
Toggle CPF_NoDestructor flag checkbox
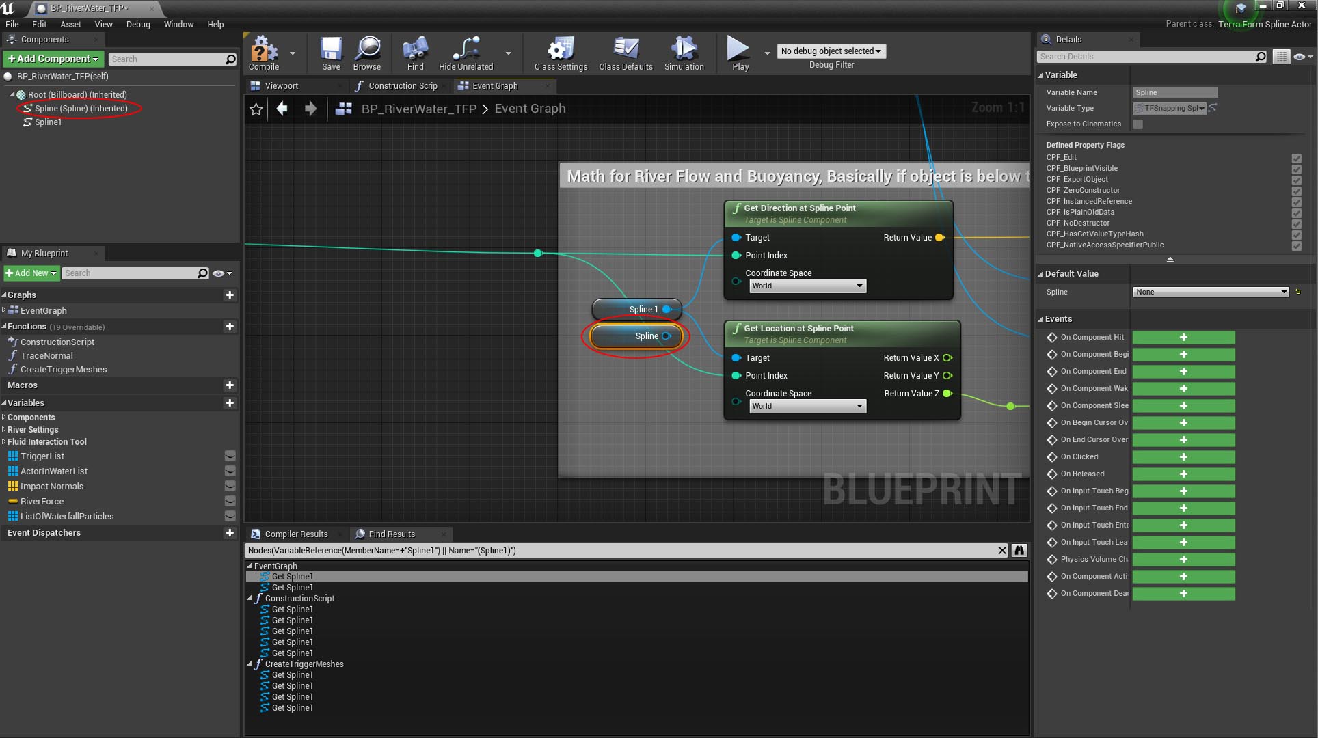[1296, 223]
